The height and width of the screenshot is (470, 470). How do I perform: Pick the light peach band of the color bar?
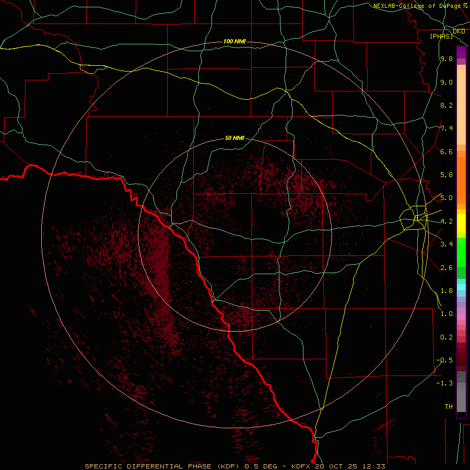[461, 107]
